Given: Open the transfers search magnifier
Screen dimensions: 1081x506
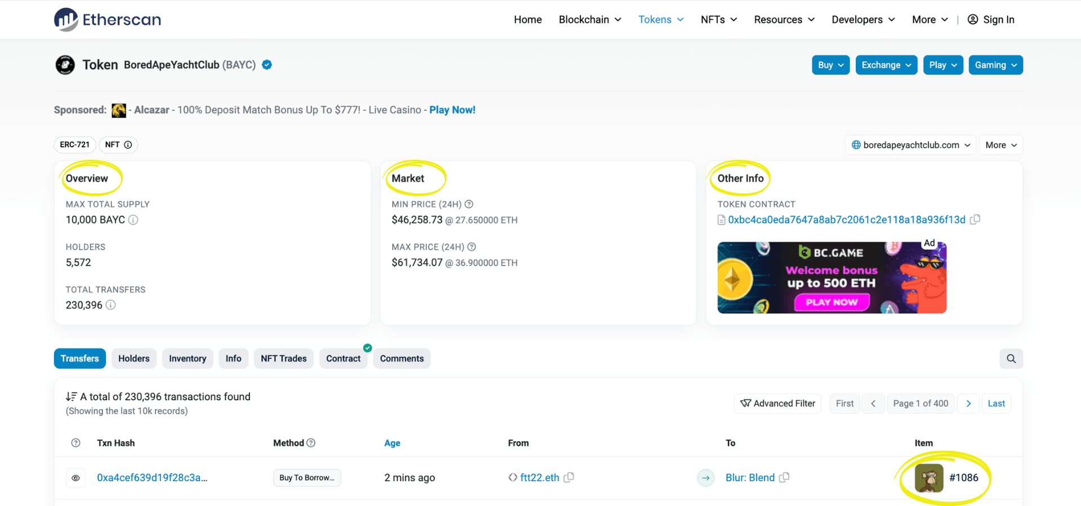Looking at the screenshot, I should click(x=1011, y=358).
